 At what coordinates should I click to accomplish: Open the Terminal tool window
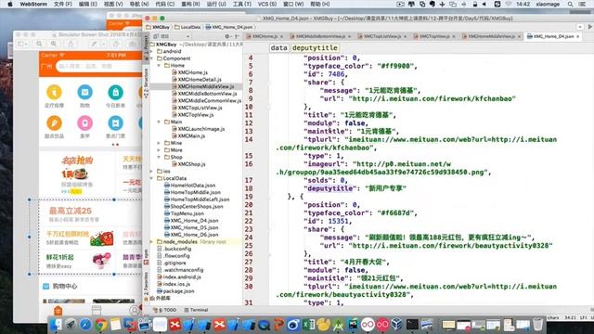click(x=196, y=310)
